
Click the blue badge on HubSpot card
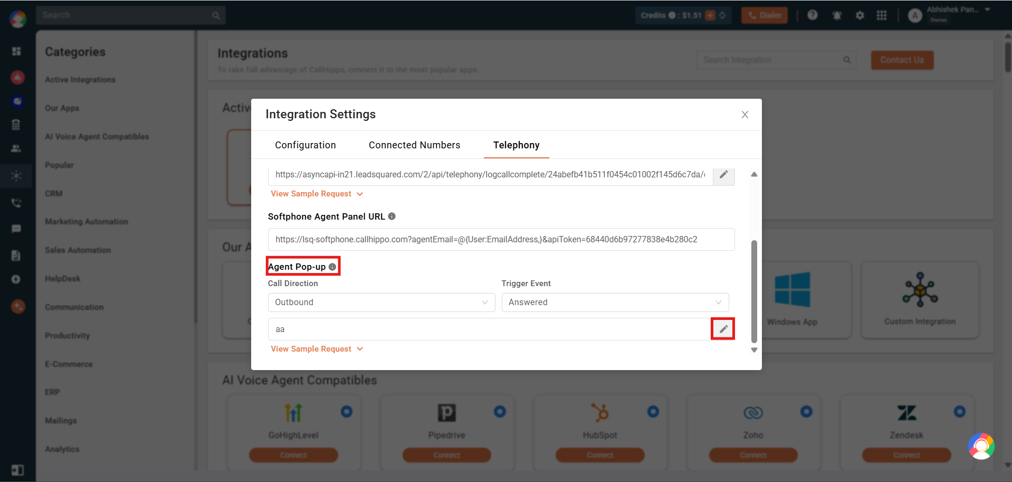tap(653, 411)
